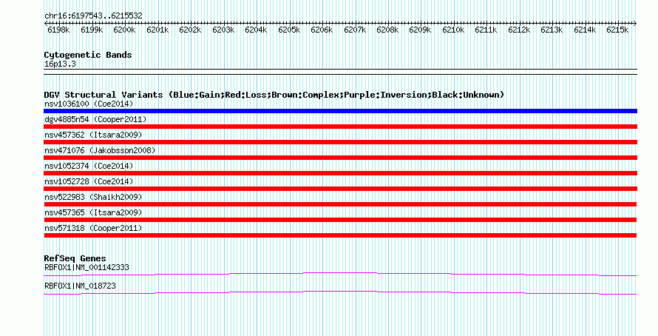Open the nsv571318 (Cooper2011) variant label
The height and width of the screenshot is (336, 658).
(93, 228)
